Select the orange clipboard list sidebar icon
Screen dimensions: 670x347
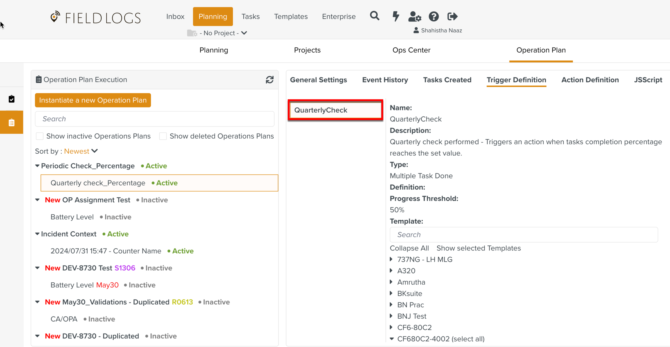pyautogui.click(x=12, y=123)
